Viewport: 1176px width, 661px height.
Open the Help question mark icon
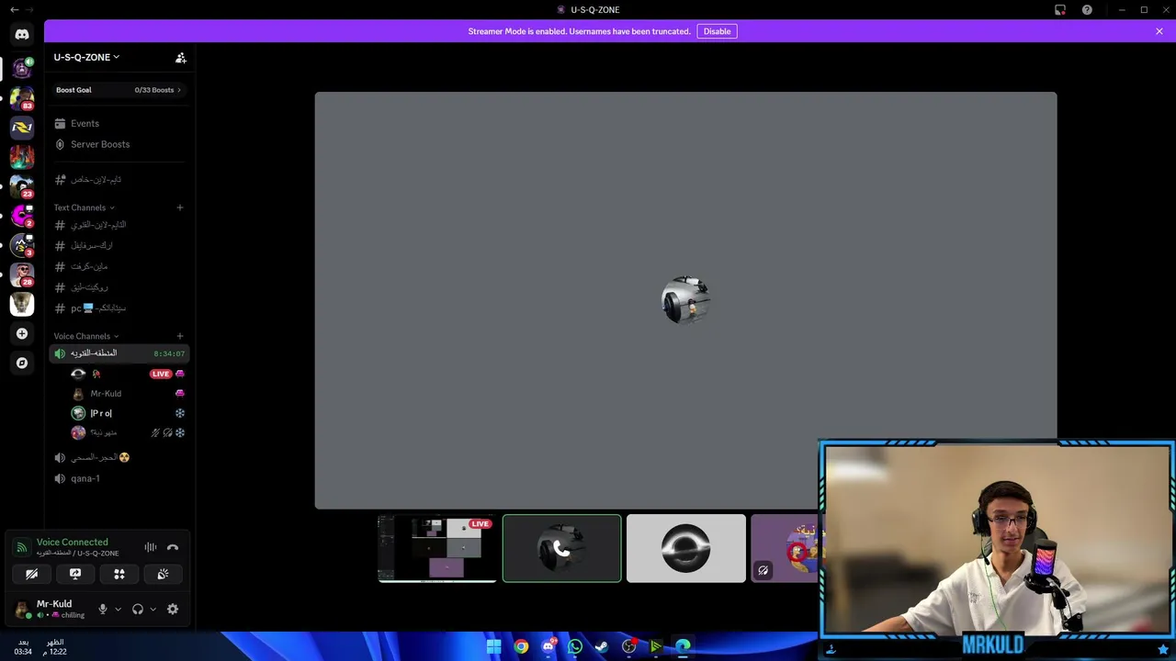[1087, 10]
